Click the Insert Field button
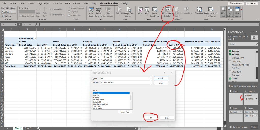The width and height of the screenshot is (260, 130). tap(125, 112)
